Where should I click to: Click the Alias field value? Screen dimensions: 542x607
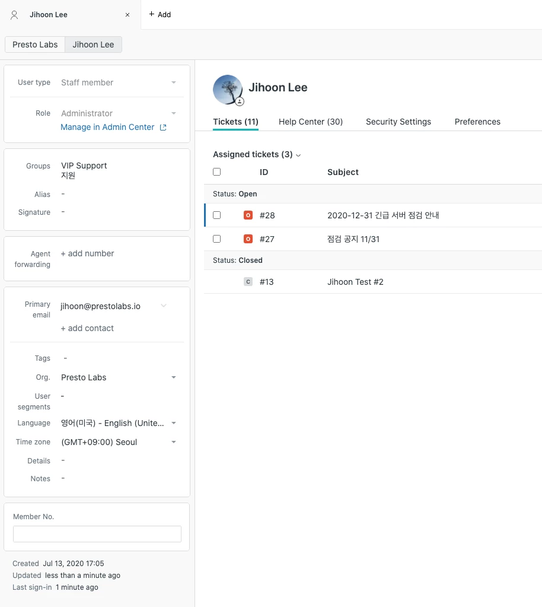click(x=63, y=194)
